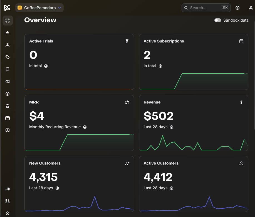Click the info icon beside Monthly Recurring Revenue
Viewport: 255px width, 217px height.
tap(85, 127)
